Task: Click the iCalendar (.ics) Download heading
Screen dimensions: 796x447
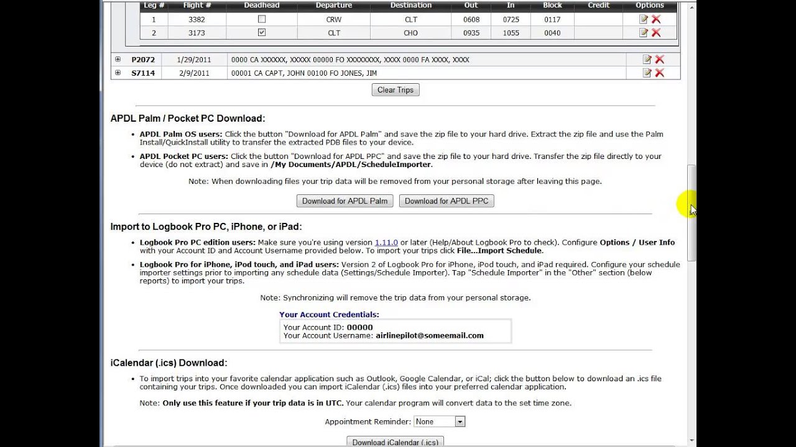Action: (169, 363)
